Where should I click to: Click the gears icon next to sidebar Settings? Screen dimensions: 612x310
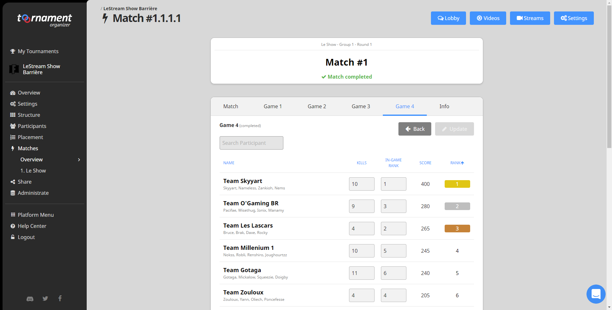(x=13, y=104)
